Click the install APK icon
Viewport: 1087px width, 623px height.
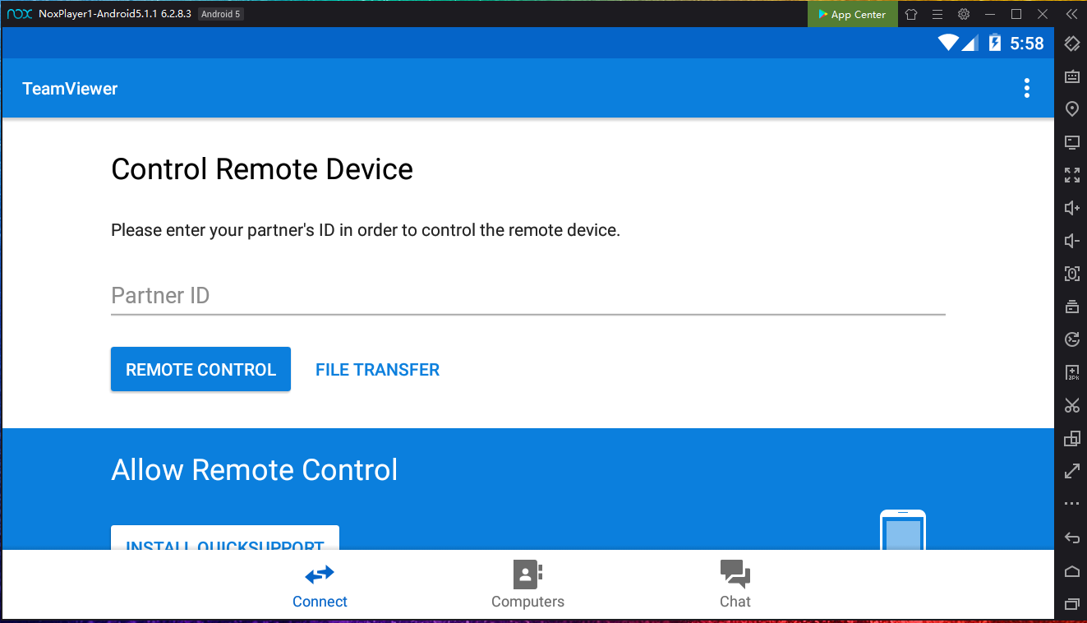(1071, 372)
